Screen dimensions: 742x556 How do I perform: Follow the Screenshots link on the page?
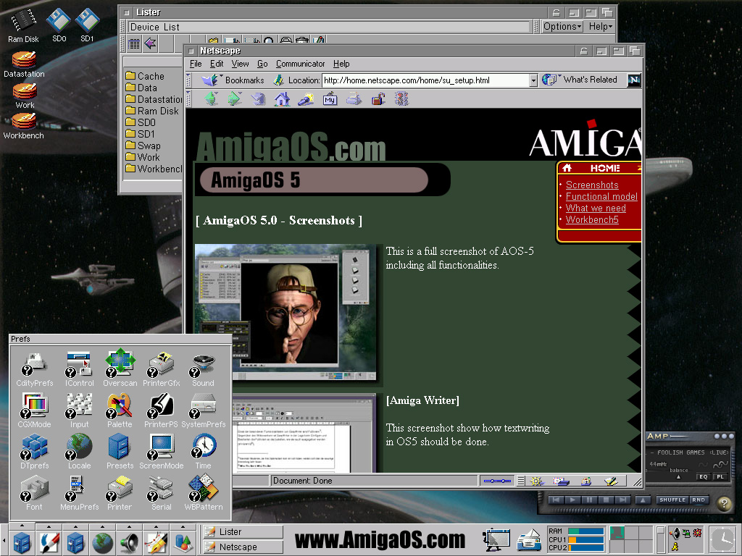coord(592,185)
